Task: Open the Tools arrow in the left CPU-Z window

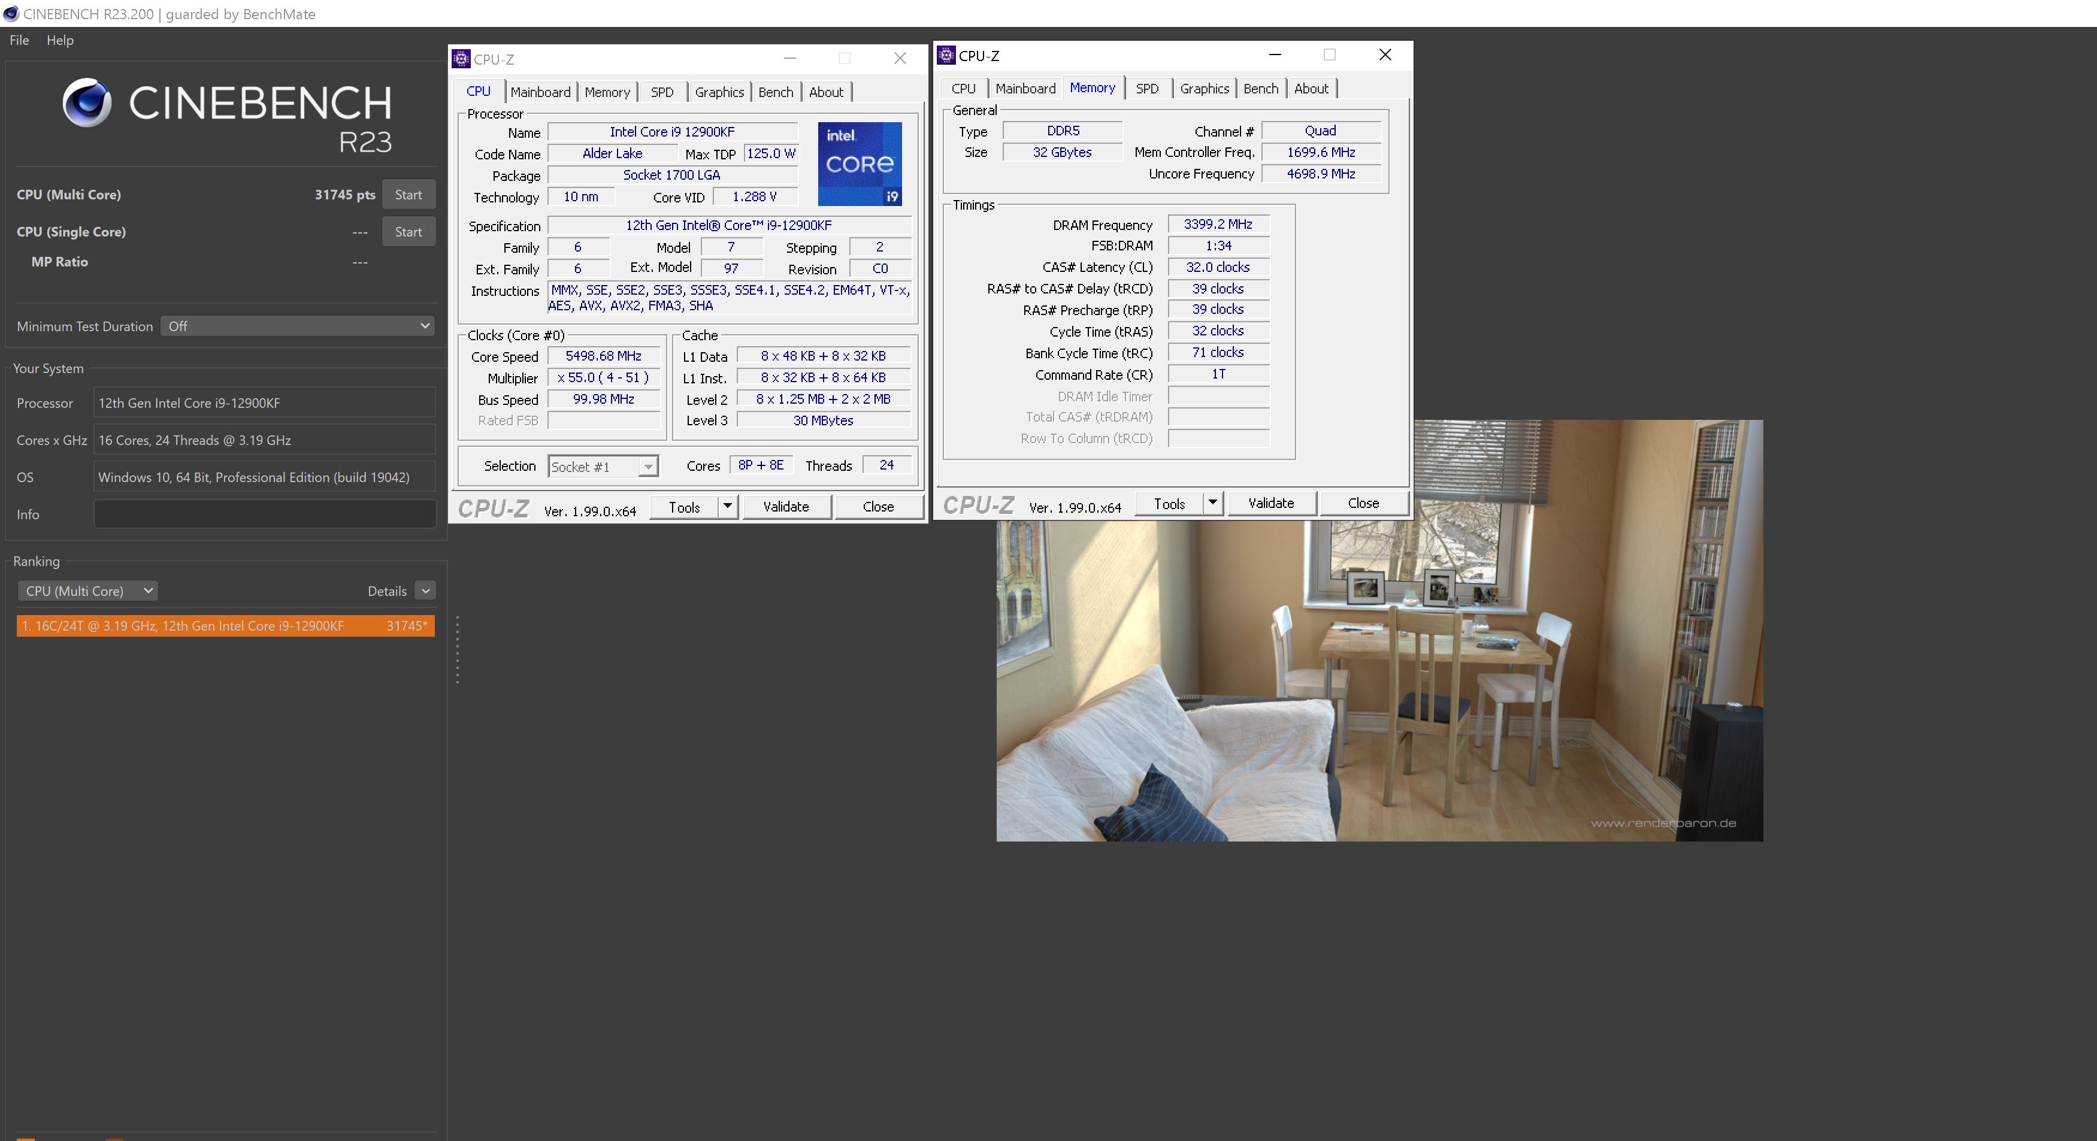Action: 727,506
